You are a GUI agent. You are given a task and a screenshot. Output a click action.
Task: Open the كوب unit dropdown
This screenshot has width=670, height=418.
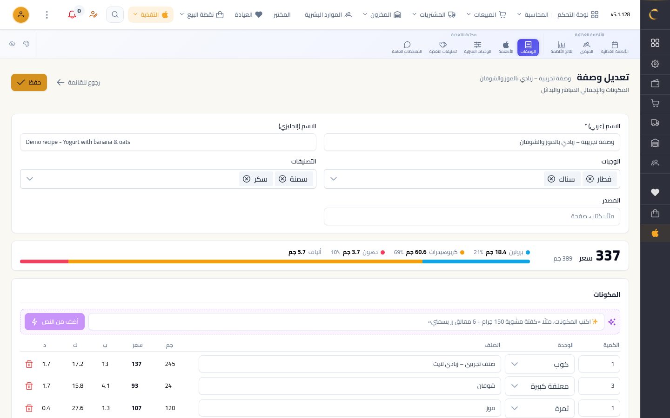[x=540, y=364]
